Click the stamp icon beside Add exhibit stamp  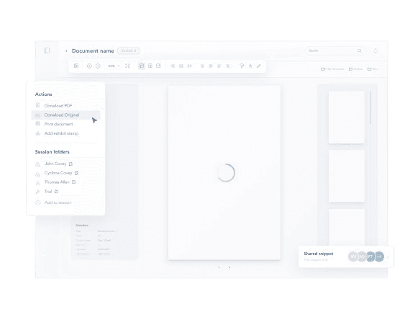(38, 133)
